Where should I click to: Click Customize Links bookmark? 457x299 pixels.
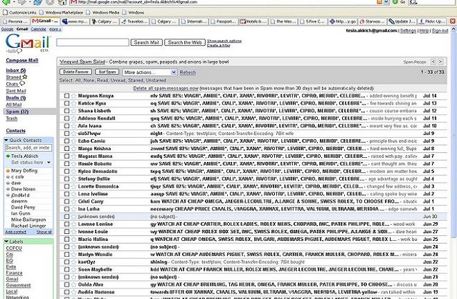coord(20,12)
